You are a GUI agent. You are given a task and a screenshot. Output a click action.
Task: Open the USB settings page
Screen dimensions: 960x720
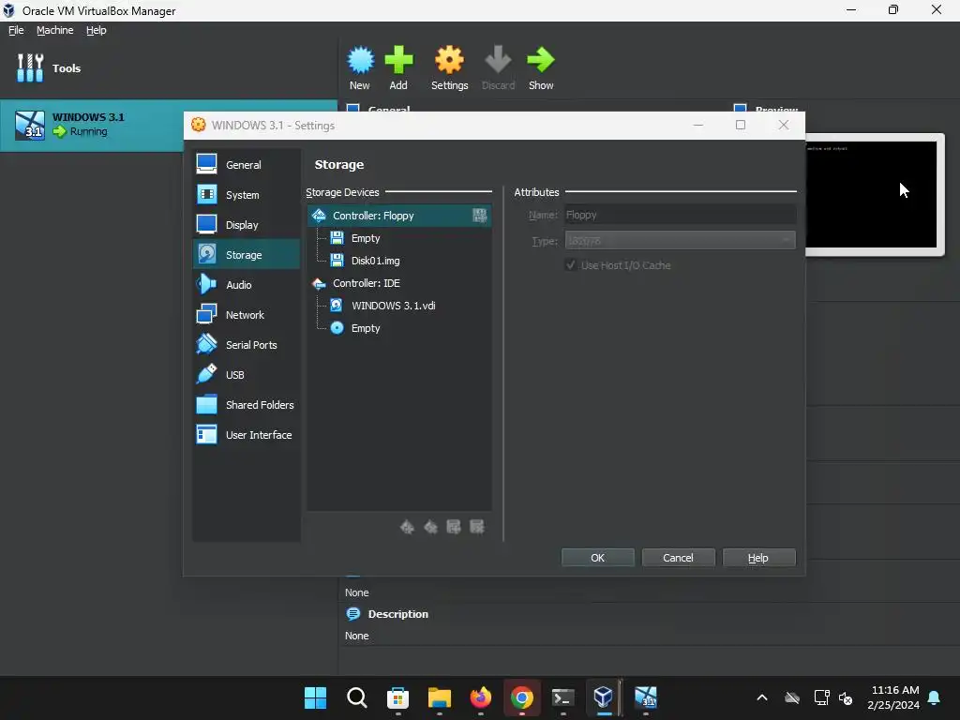(x=247, y=375)
